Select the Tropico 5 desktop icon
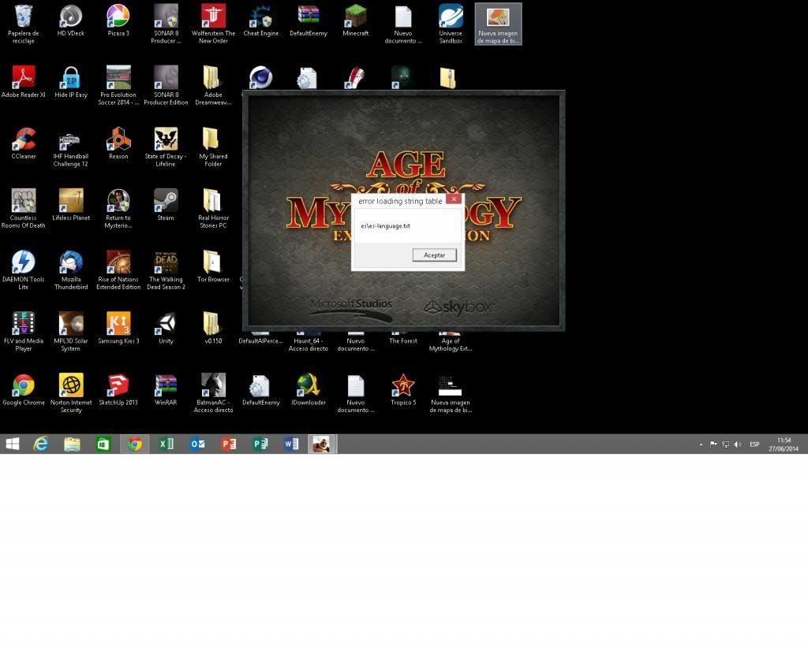Screen dimensions: 808x654 [403, 390]
